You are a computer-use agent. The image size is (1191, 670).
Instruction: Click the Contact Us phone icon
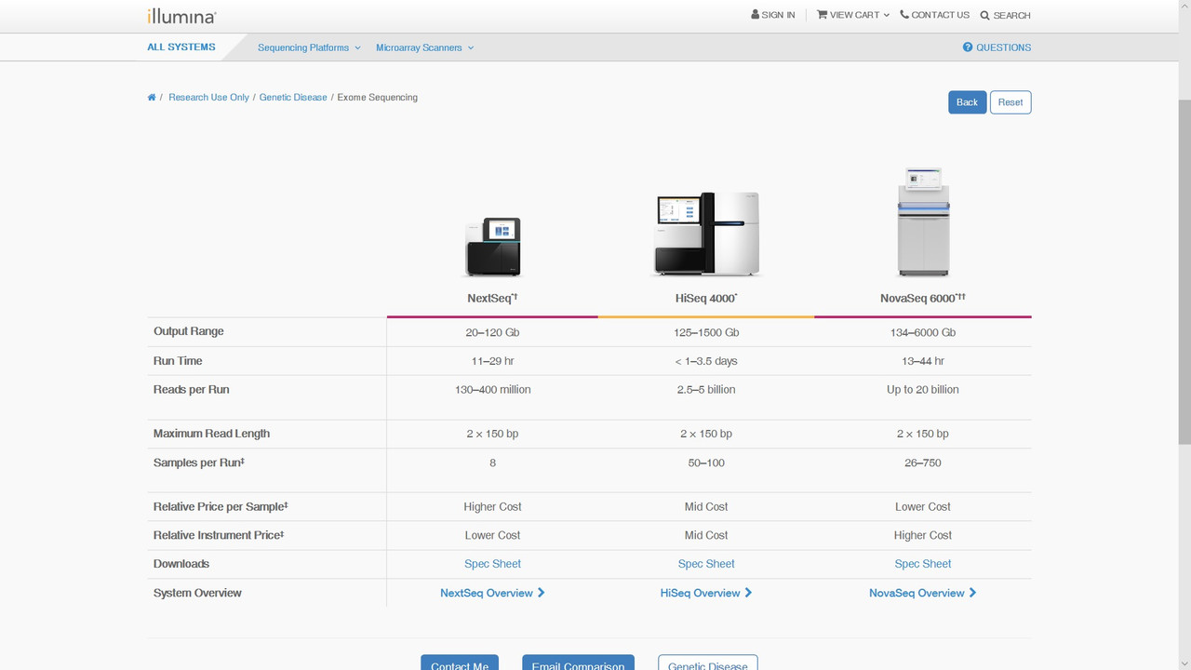click(904, 15)
